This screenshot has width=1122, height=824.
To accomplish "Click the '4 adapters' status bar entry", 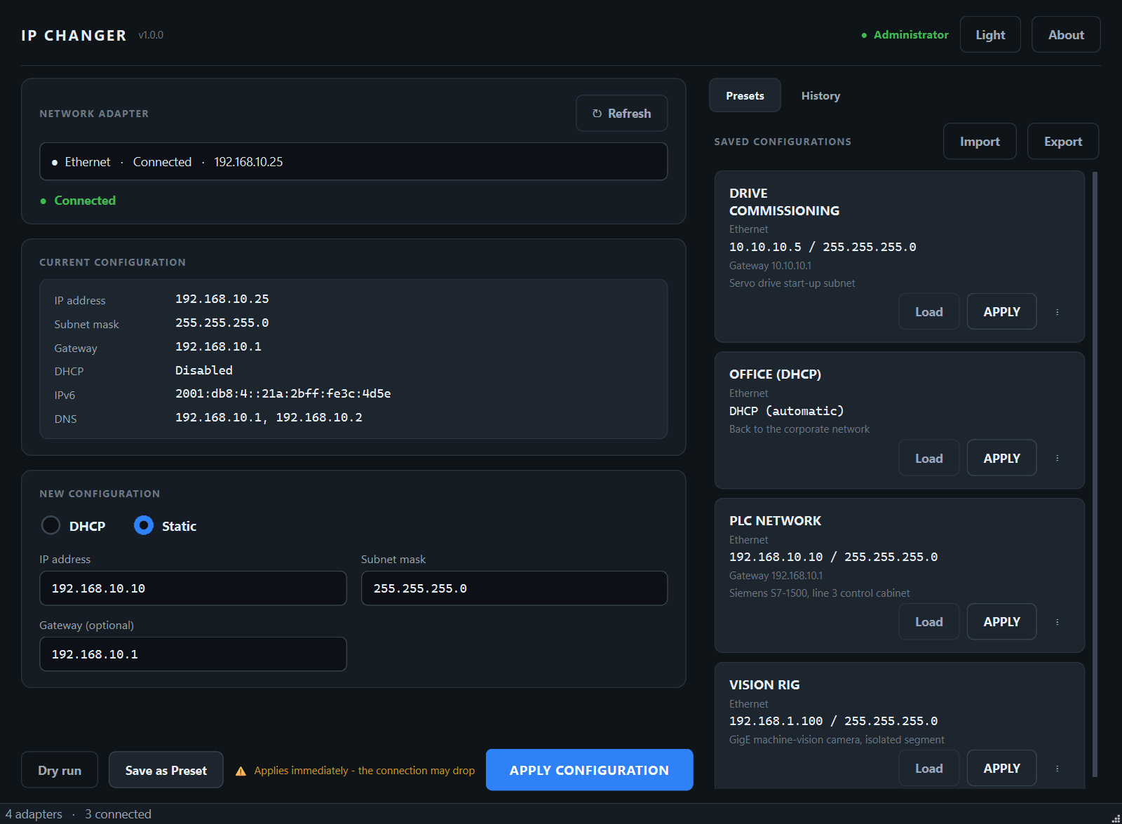I will click(x=34, y=814).
